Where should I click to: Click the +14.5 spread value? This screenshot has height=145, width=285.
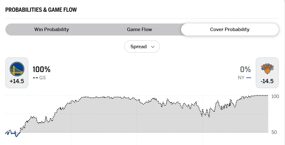click(x=17, y=81)
